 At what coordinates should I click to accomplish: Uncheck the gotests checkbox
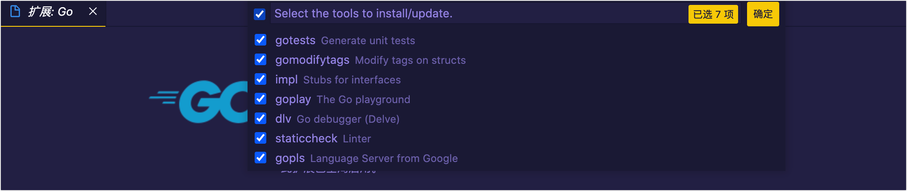coord(260,40)
